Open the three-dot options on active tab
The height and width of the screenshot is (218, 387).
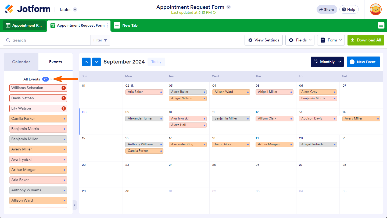pyautogui.click(x=107, y=25)
